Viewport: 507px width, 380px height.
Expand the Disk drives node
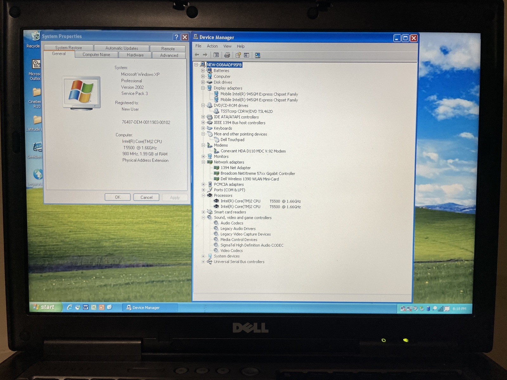(x=203, y=82)
